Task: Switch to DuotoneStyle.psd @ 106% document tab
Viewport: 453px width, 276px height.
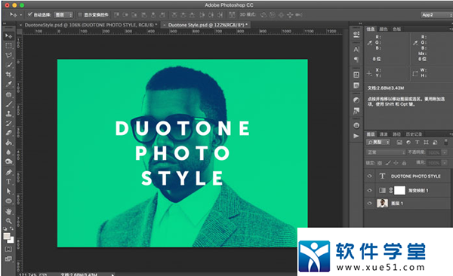Action: pyautogui.click(x=88, y=25)
